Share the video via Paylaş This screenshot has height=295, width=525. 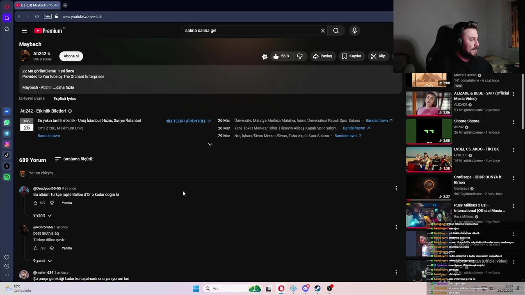pos(322,56)
